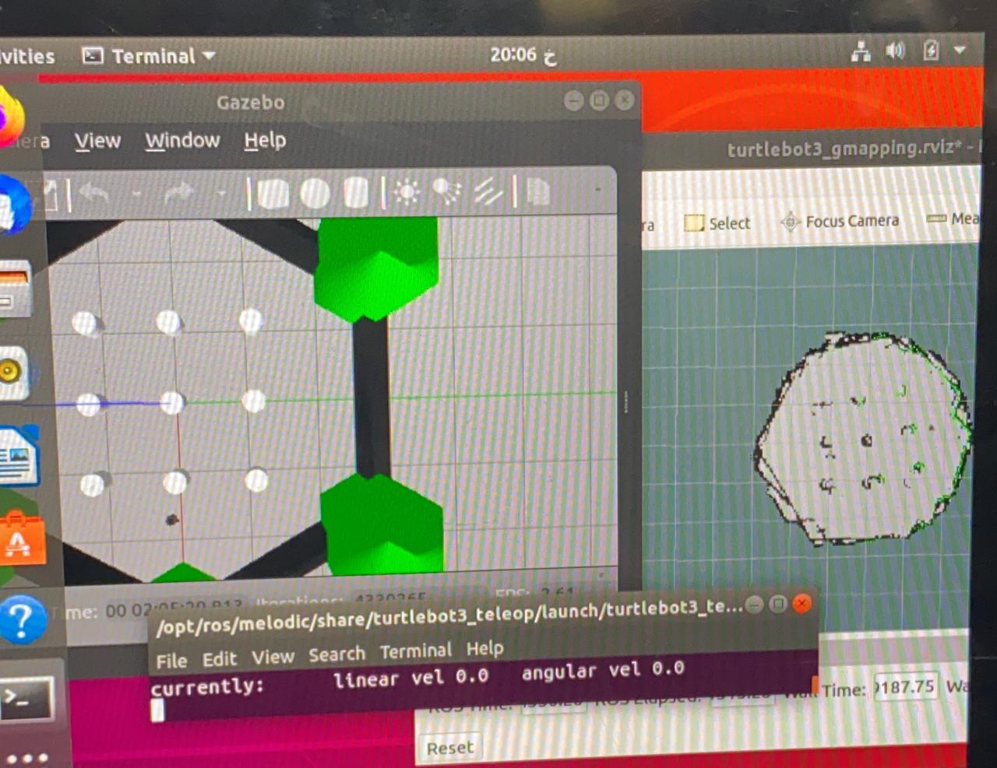Click the network icon in system tray
Viewport: 997px width, 768px height.
click(x=861, y=52)
